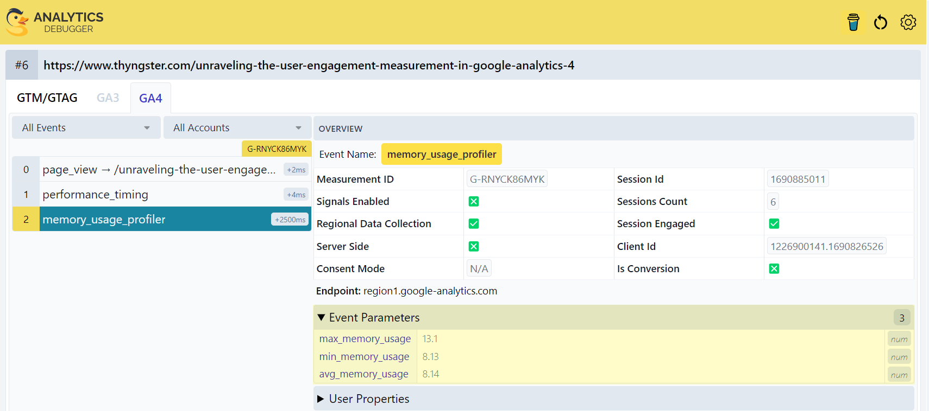Switch to the GA3 tab
Viewport: 929px width, 411px height.
click(x=108, y=98)
